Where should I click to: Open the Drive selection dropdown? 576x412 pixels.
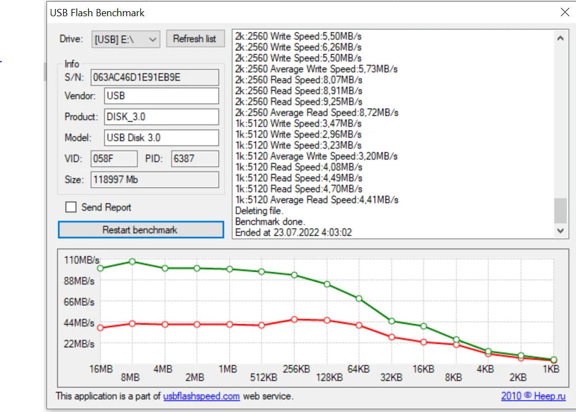pyautogui.click(x=125, y=39)
